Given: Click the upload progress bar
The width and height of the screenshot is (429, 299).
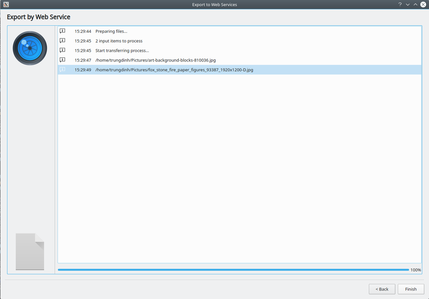Looking at the screenshot, I should [233, 270].
